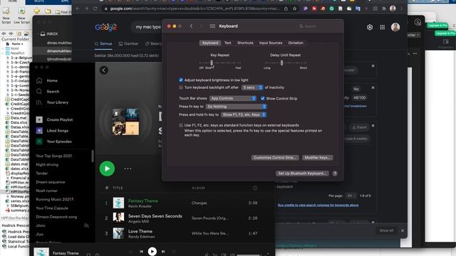Select Google Semua search tab

click(x=103, y=43)
